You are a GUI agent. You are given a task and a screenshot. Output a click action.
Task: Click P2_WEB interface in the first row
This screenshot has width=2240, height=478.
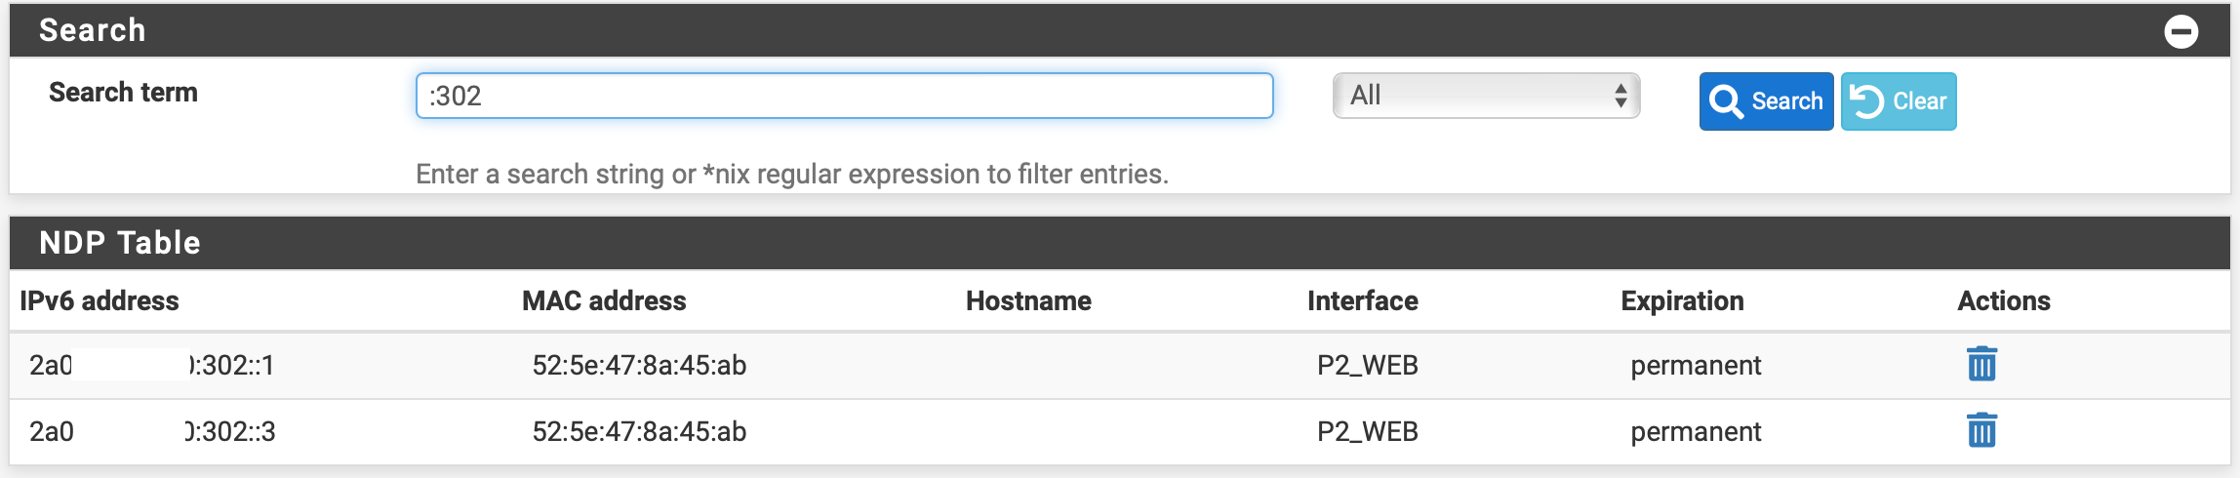[x=1367, y=365]
